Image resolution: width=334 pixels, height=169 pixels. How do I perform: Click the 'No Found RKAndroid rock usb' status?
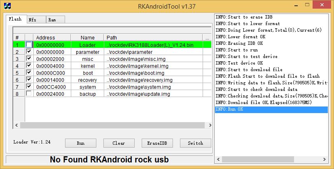(x=109, y=160)
